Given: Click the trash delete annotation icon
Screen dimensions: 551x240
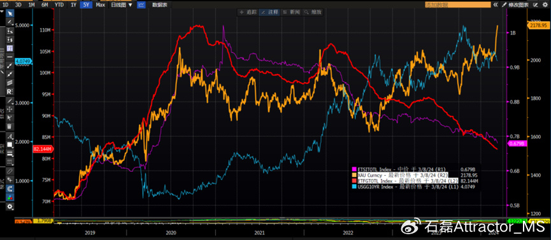Looking at the screenshot, I should pos(10,126).
